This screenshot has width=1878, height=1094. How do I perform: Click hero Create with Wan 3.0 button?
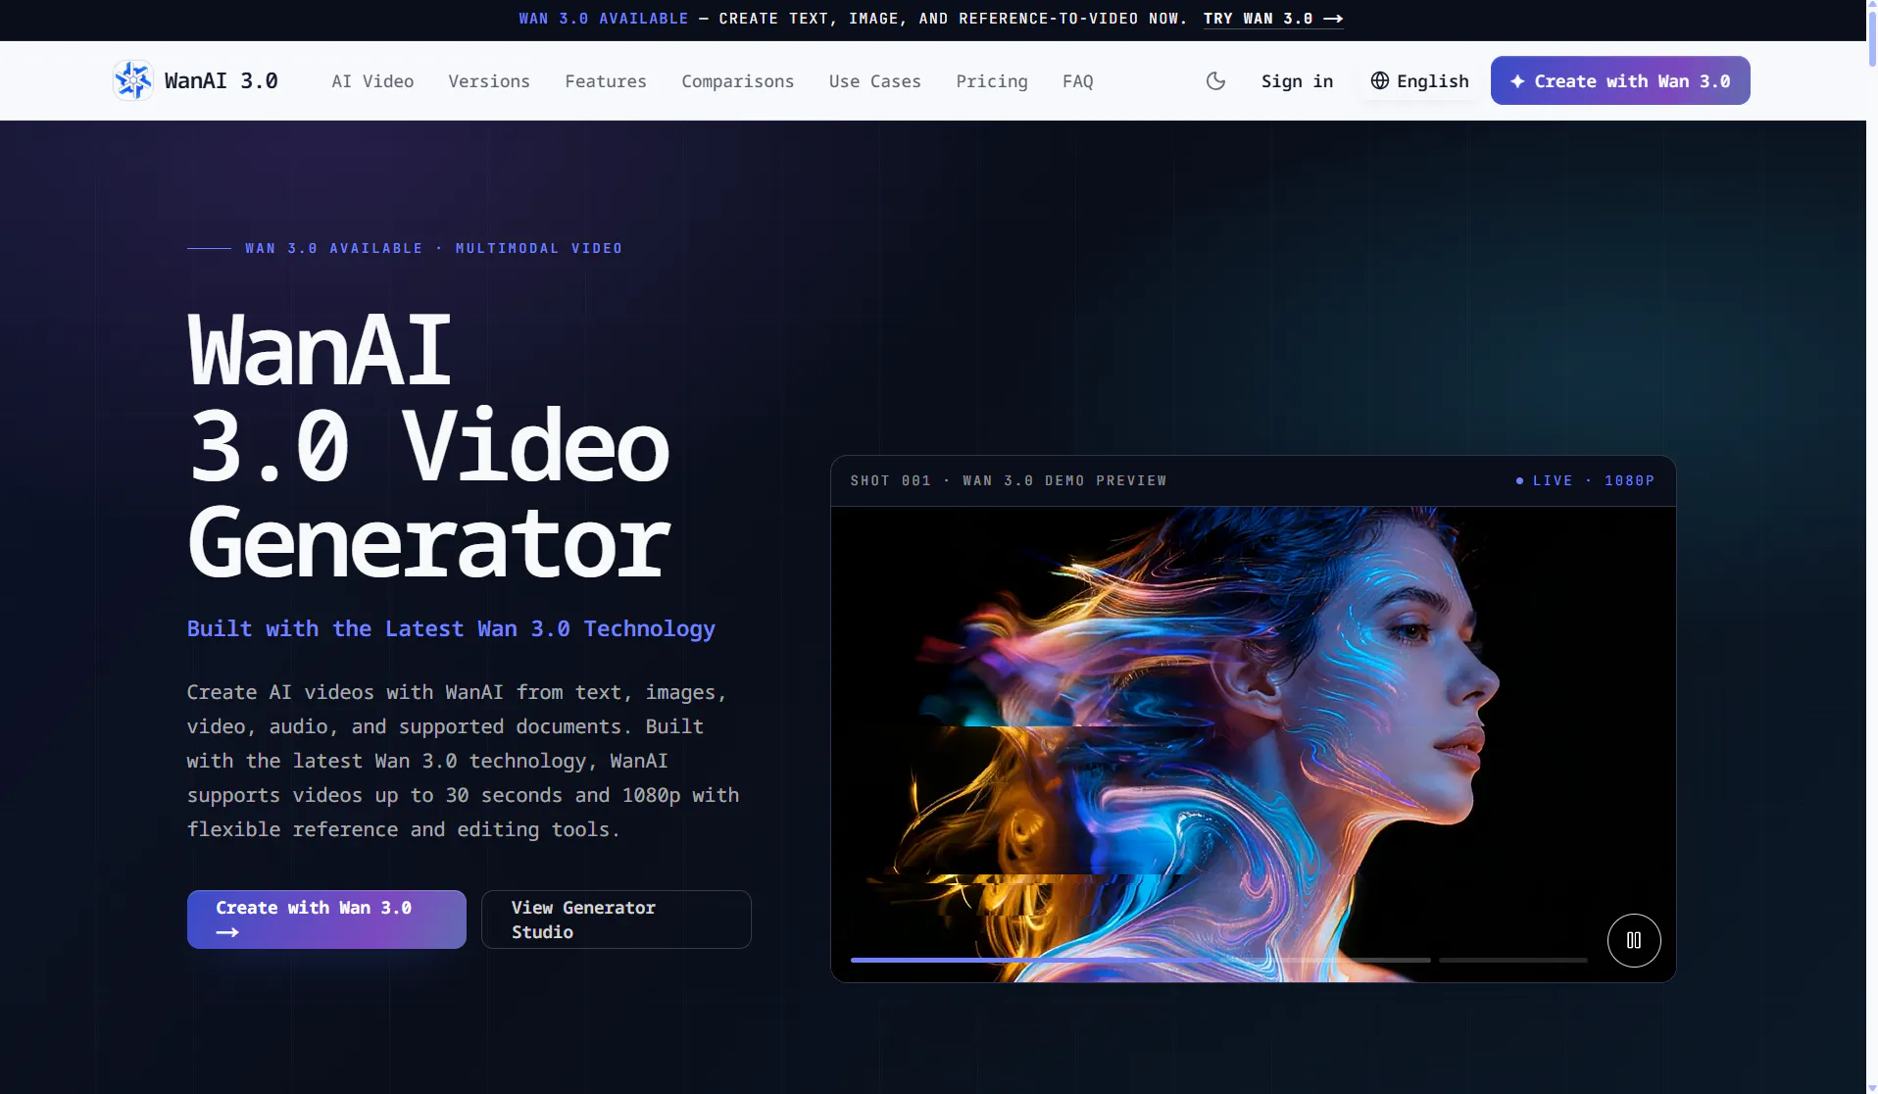tap(326, 920)
